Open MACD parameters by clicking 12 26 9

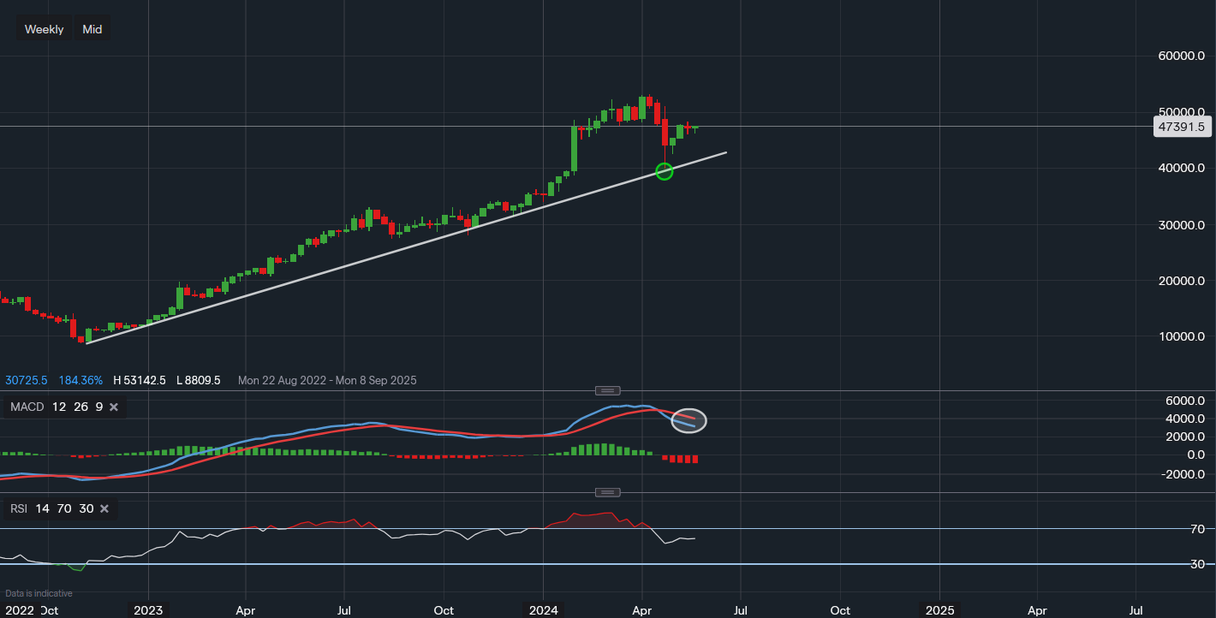(79, 407)
